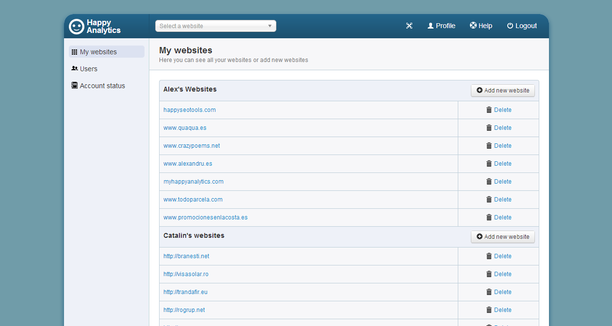Click the Happy Analytics smiley logo
The height and width of the screenshot is (326, 612).
coord(77,27)
